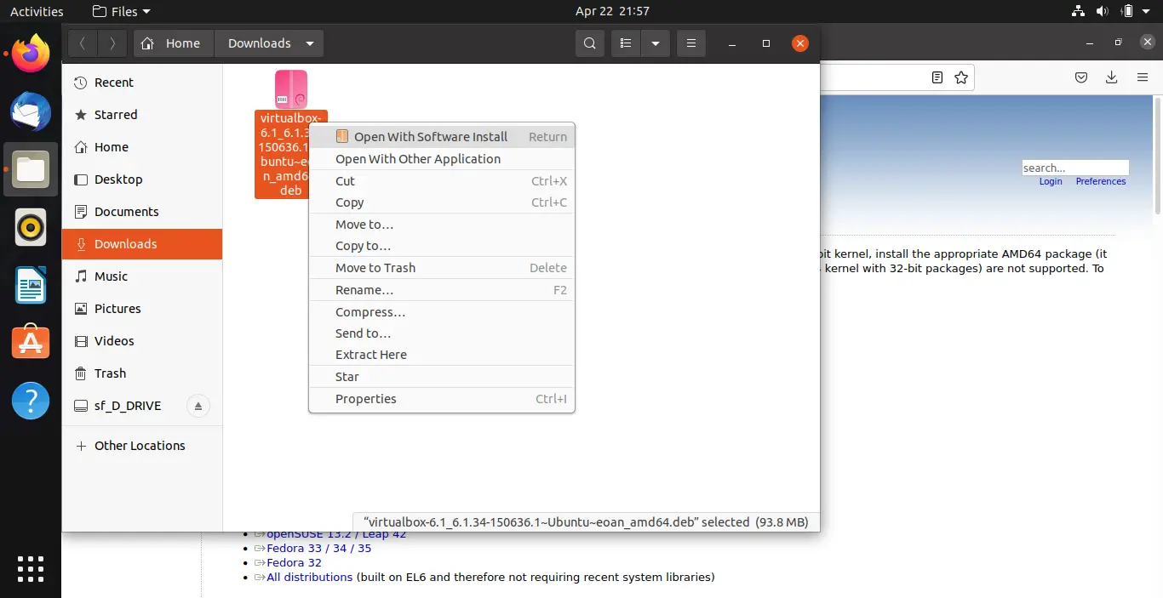Open Firefox from the dock
1163x598 pixels.
[x=31, y=54]
